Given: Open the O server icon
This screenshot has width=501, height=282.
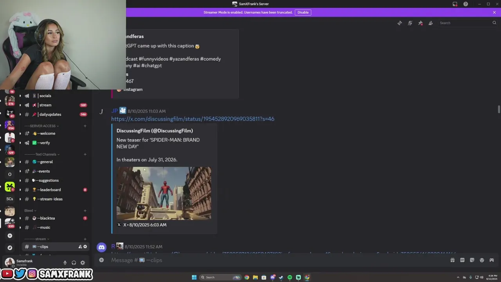Looking at the screenshot, I should pyautogui.click(x=10, y=174).
